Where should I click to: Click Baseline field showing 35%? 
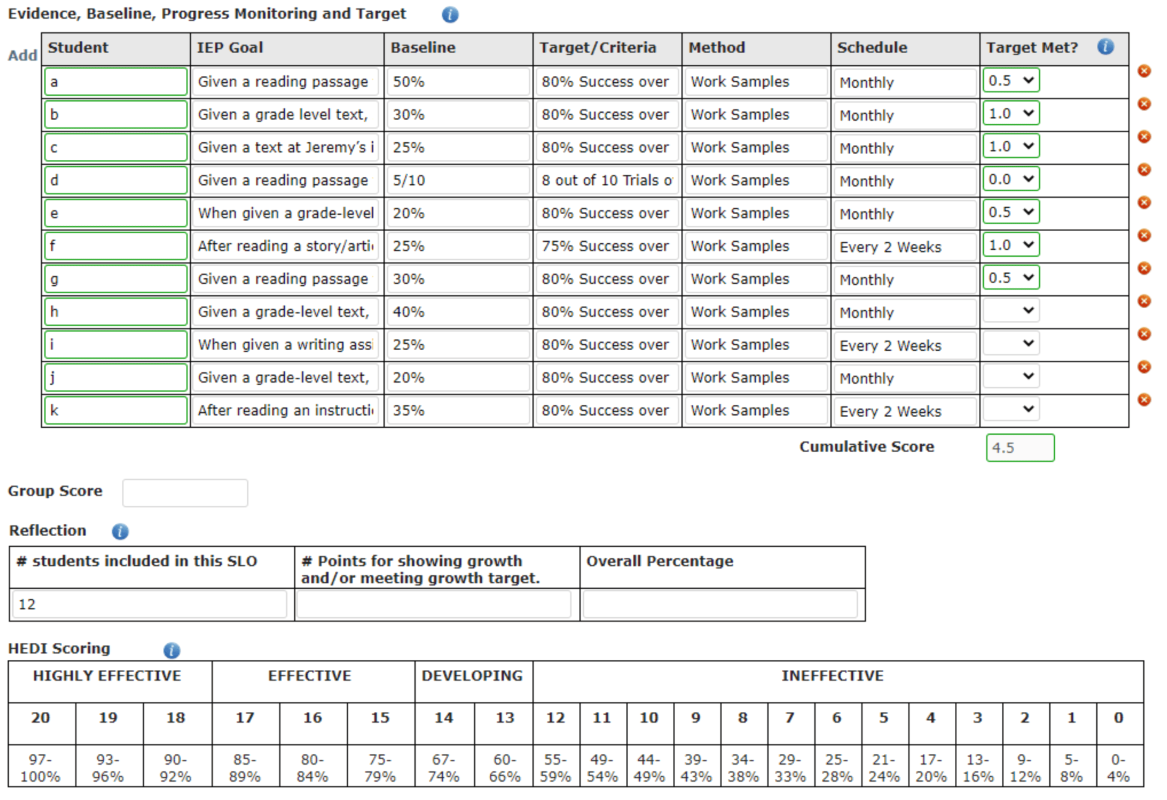pyautogui.click(x=458, y=410)
